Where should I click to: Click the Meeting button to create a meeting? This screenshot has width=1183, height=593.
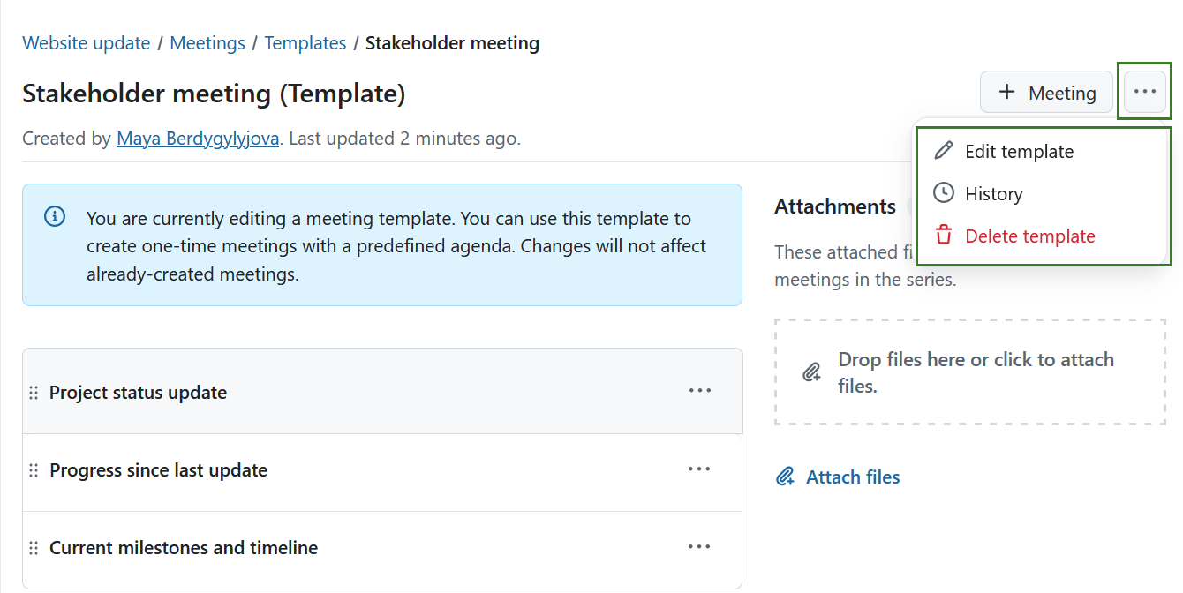coord(1047,92)
